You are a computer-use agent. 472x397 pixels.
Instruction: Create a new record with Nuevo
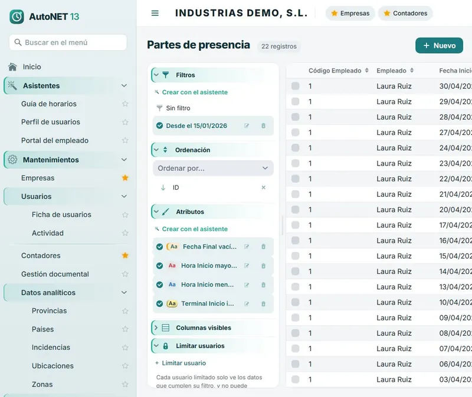point(439,45)
